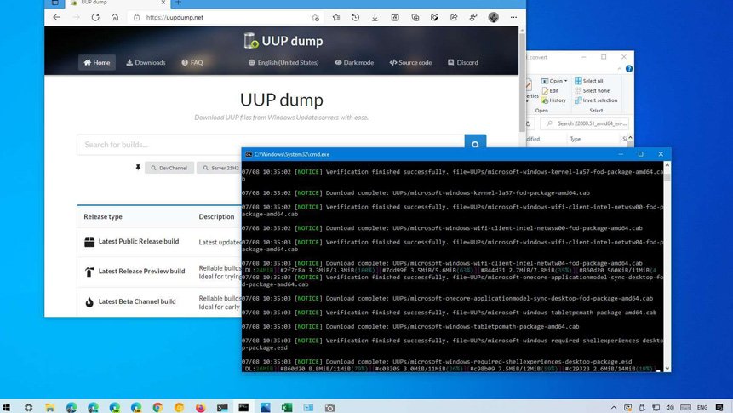Open Excel from the taskbar
Screen dimensions: 733x413
click(287, 407)
